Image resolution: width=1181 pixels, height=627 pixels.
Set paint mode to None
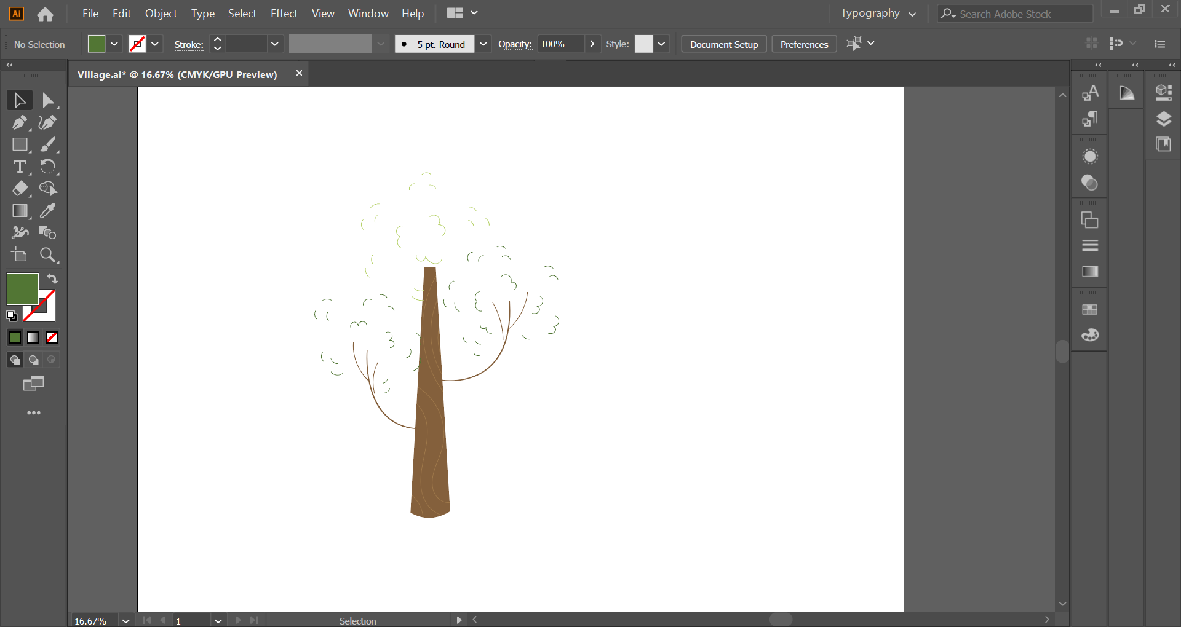tap(52, 337)
